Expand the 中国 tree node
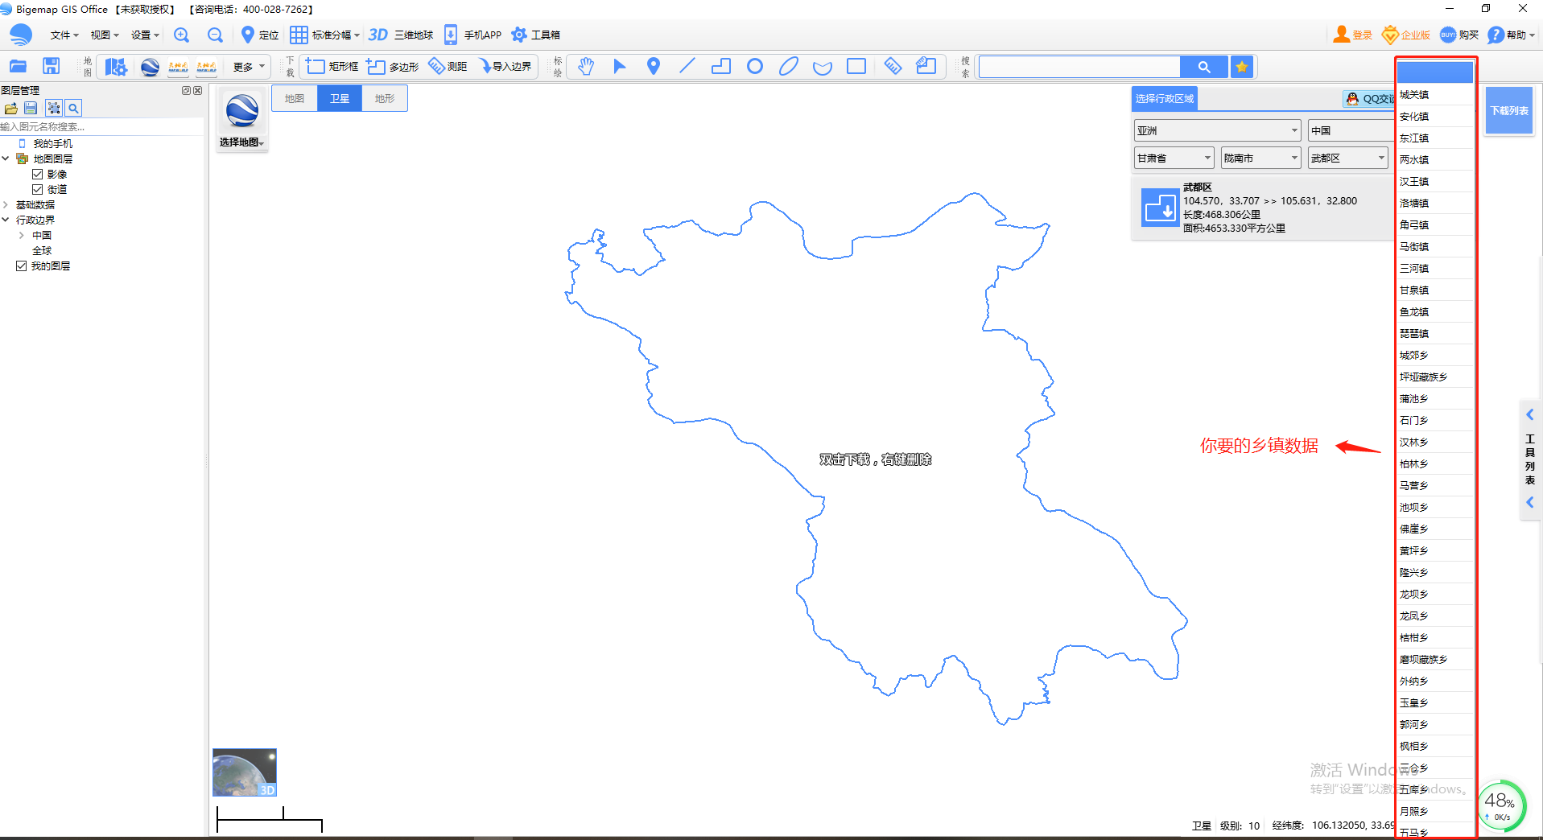1543x840 pixels. 22,236
